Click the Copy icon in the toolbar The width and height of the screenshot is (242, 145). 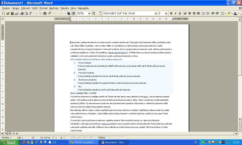coord(40,13)
